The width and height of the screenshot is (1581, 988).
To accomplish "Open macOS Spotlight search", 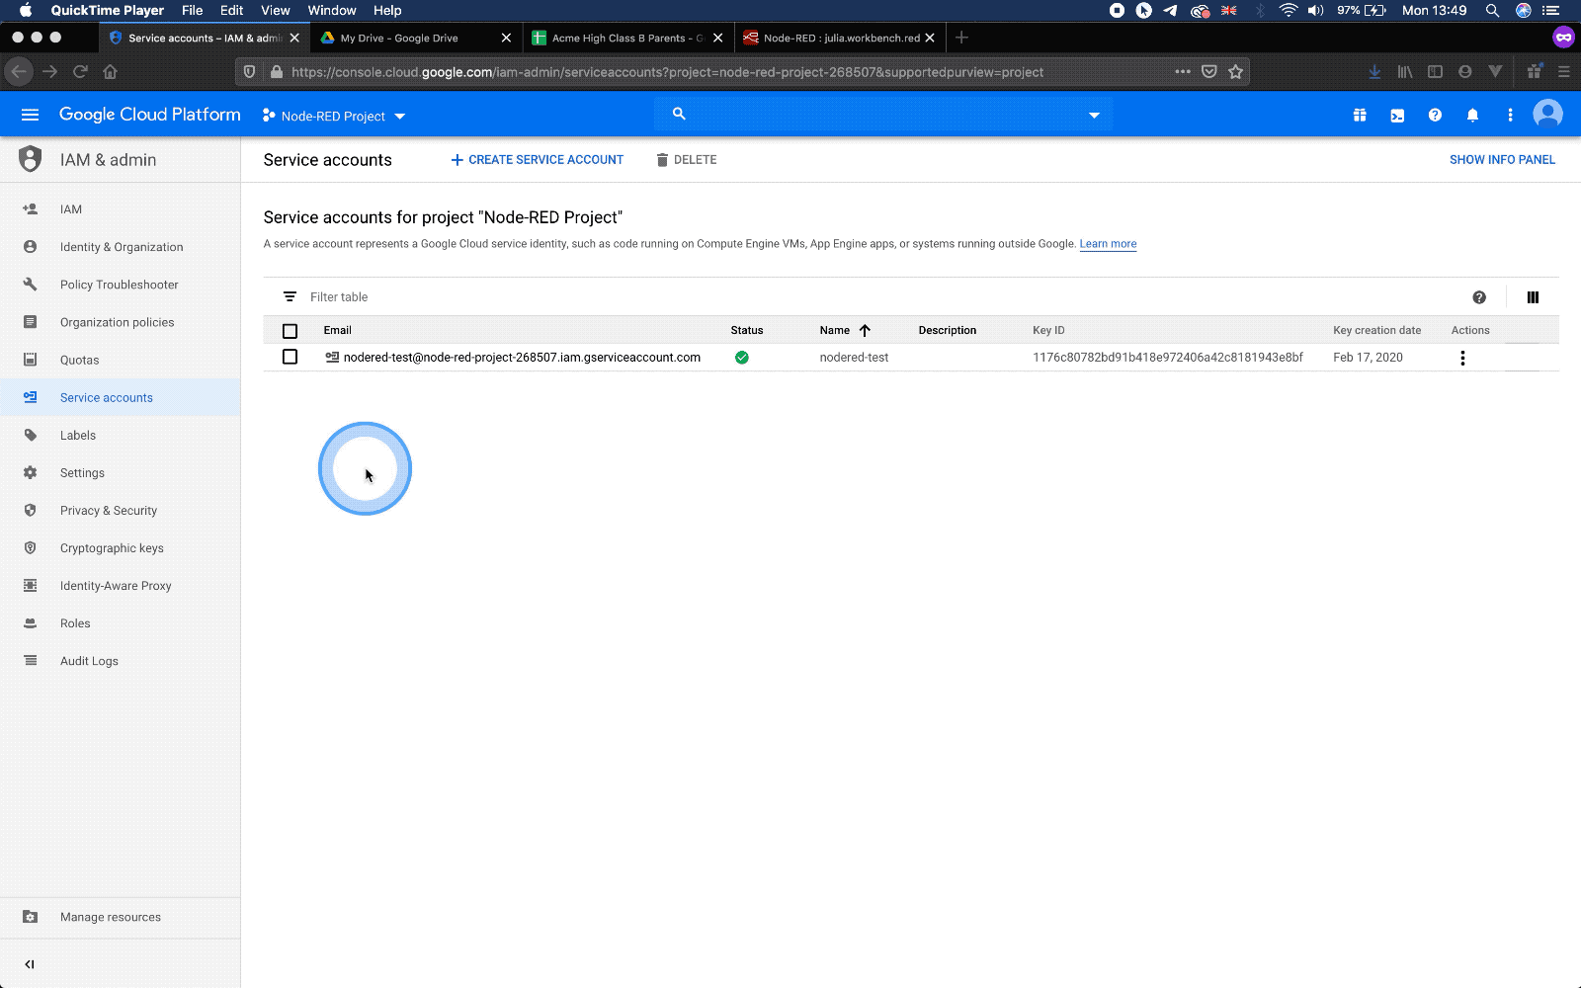I will click(x=1492, y=10).
